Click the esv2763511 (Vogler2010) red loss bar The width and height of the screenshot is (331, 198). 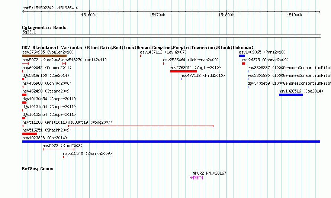pyautogui.click(x=183, y=71)
